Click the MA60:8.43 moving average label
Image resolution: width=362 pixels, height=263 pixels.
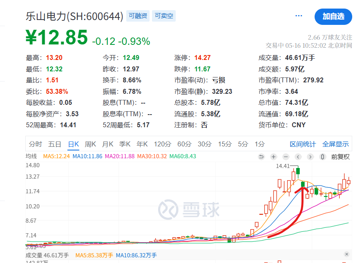[x=183, y=156]
